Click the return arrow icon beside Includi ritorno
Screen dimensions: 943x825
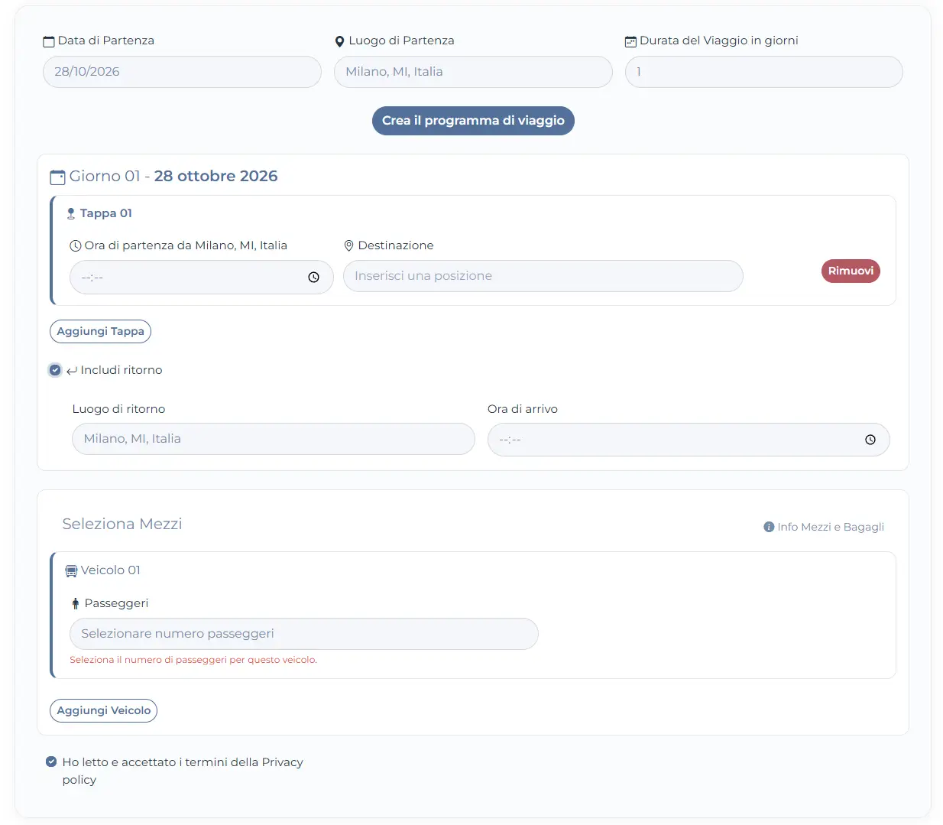tap(72, 371)
